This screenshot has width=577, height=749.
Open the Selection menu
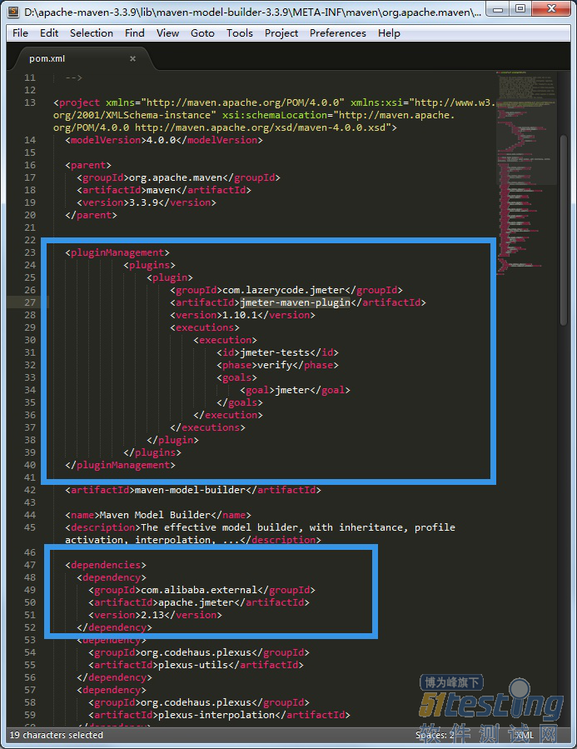pos(92,33)
